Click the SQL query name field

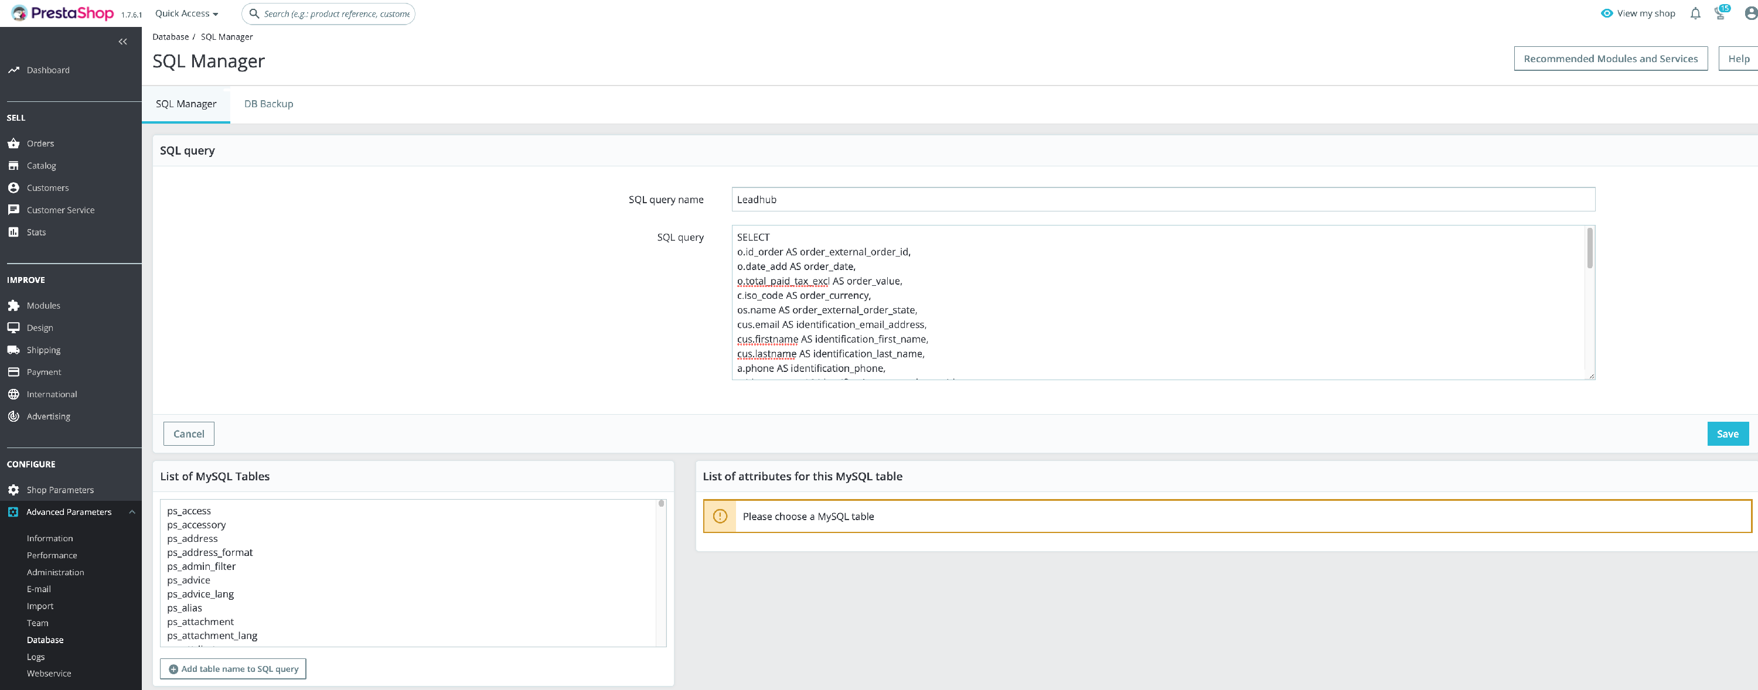coord(1162,200)
